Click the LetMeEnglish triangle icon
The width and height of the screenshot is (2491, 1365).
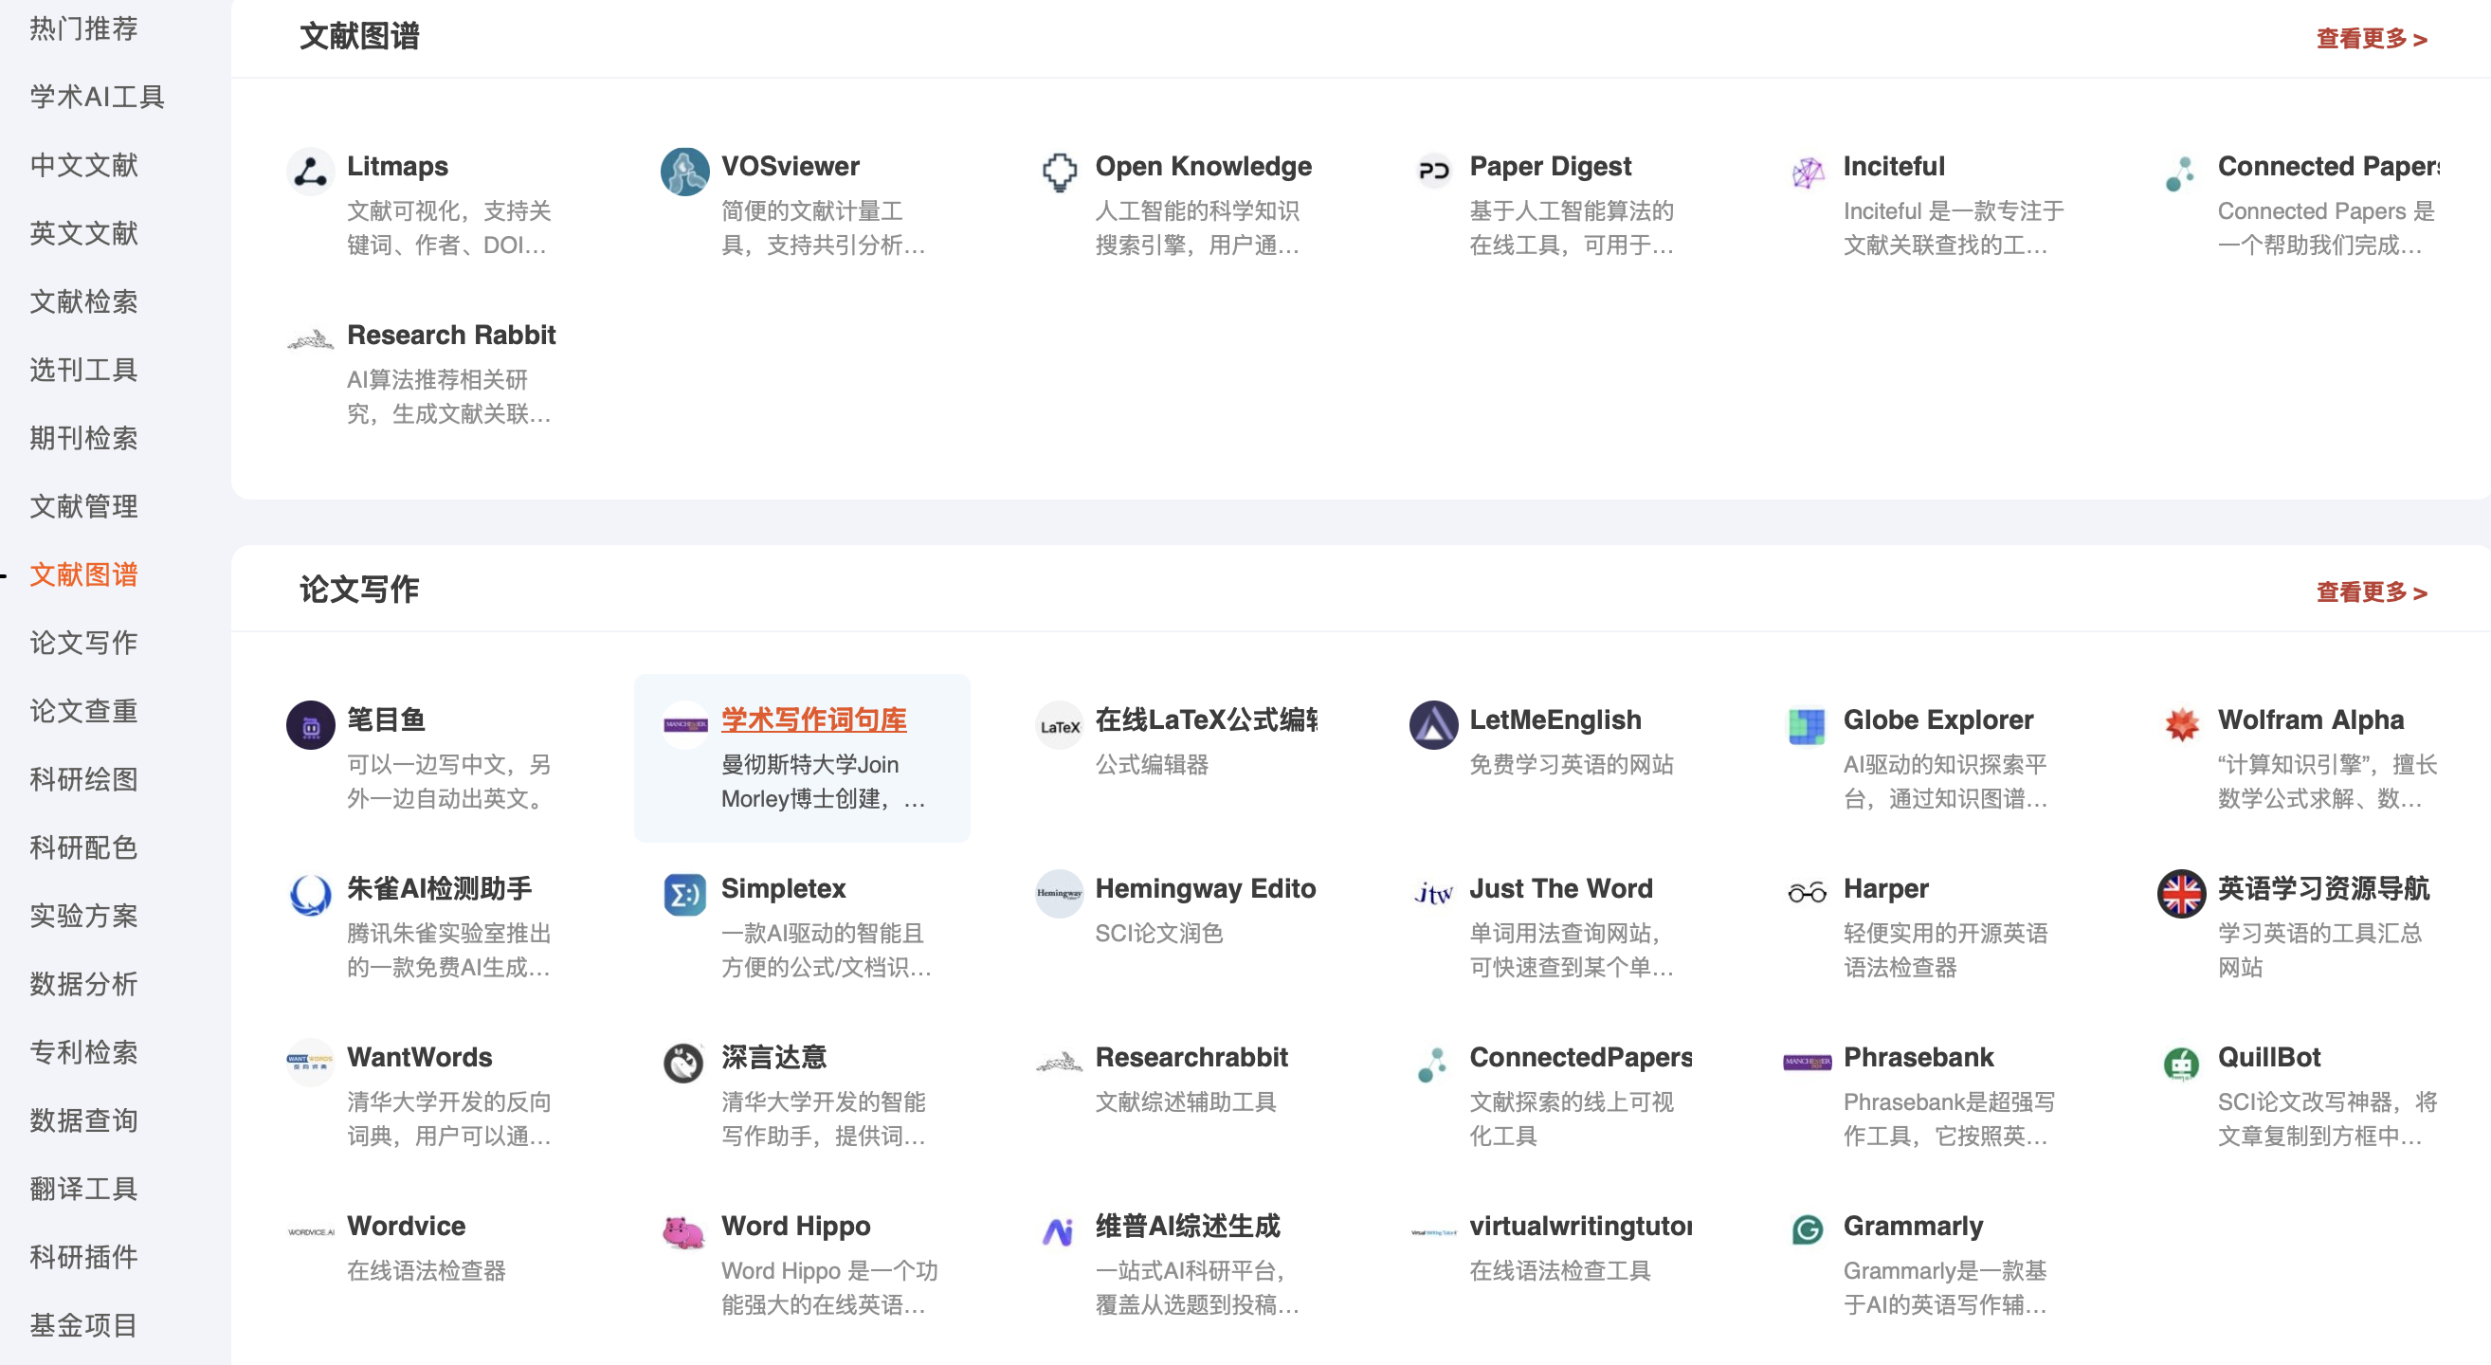(1432, 725)
